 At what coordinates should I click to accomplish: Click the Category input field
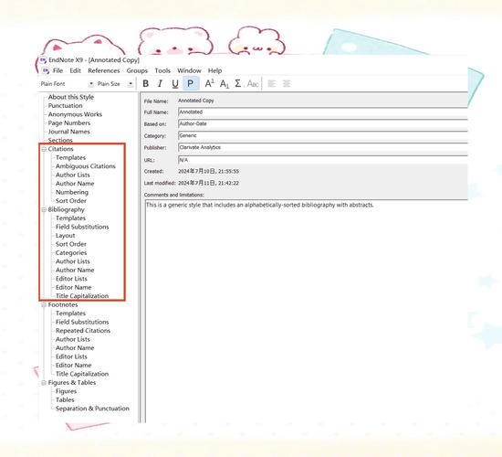point(323,135)
